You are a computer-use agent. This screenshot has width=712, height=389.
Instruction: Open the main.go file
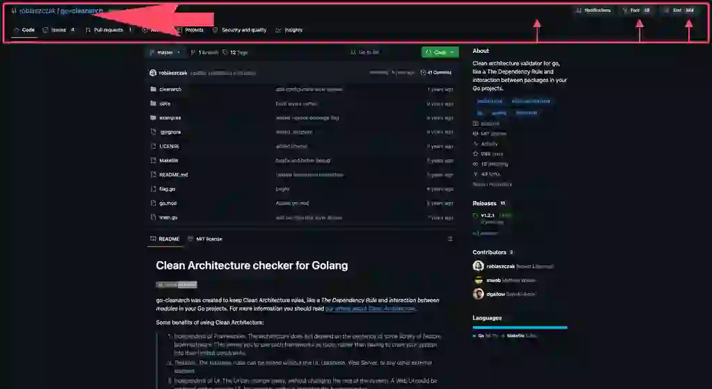pos(168,217)
